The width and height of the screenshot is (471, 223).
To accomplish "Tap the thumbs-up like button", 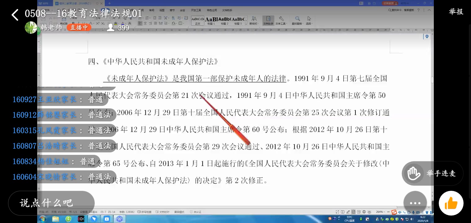I will coord(451,203).
